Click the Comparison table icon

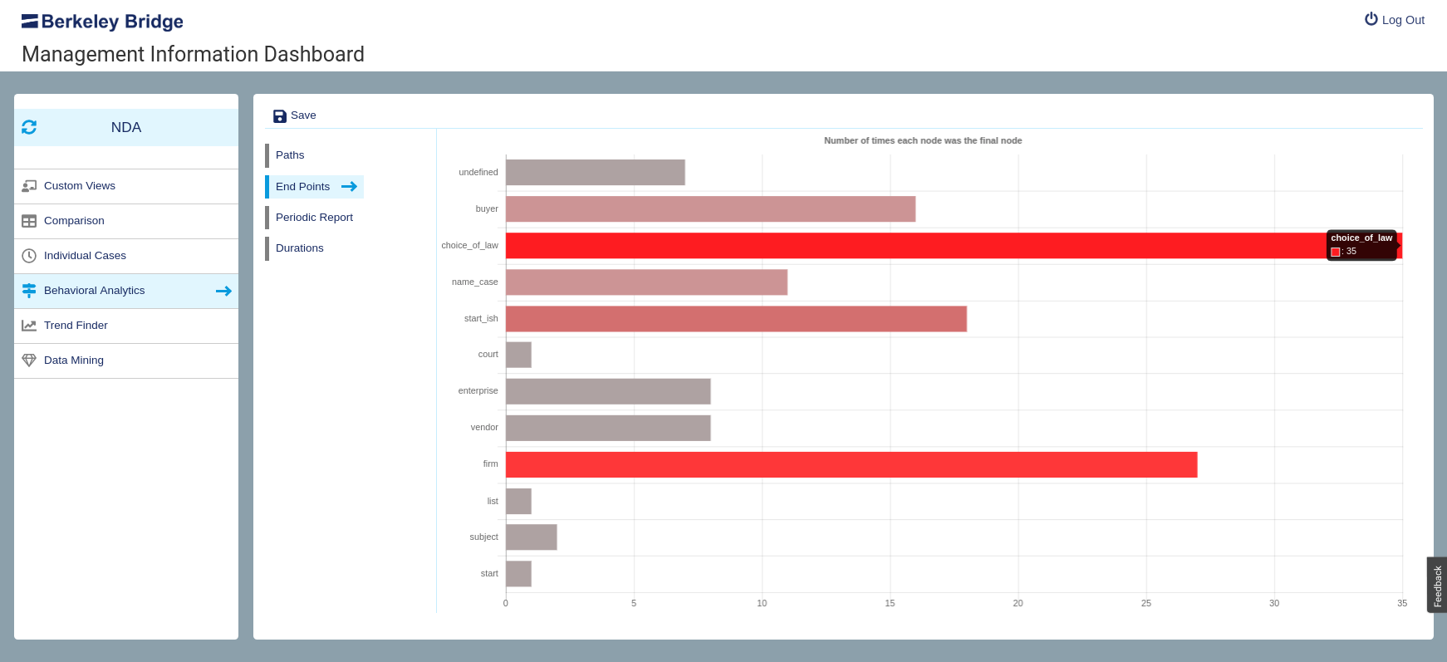pos(29,221)
